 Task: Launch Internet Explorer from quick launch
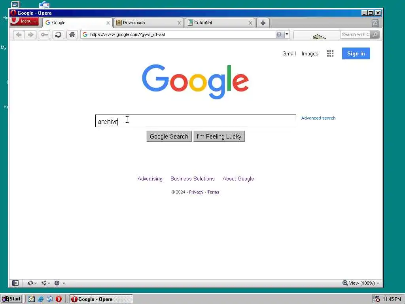coord(41,299)
